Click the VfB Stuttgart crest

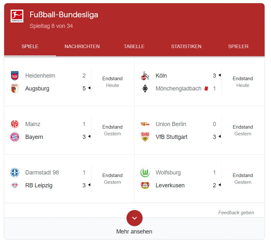(145, 137)
